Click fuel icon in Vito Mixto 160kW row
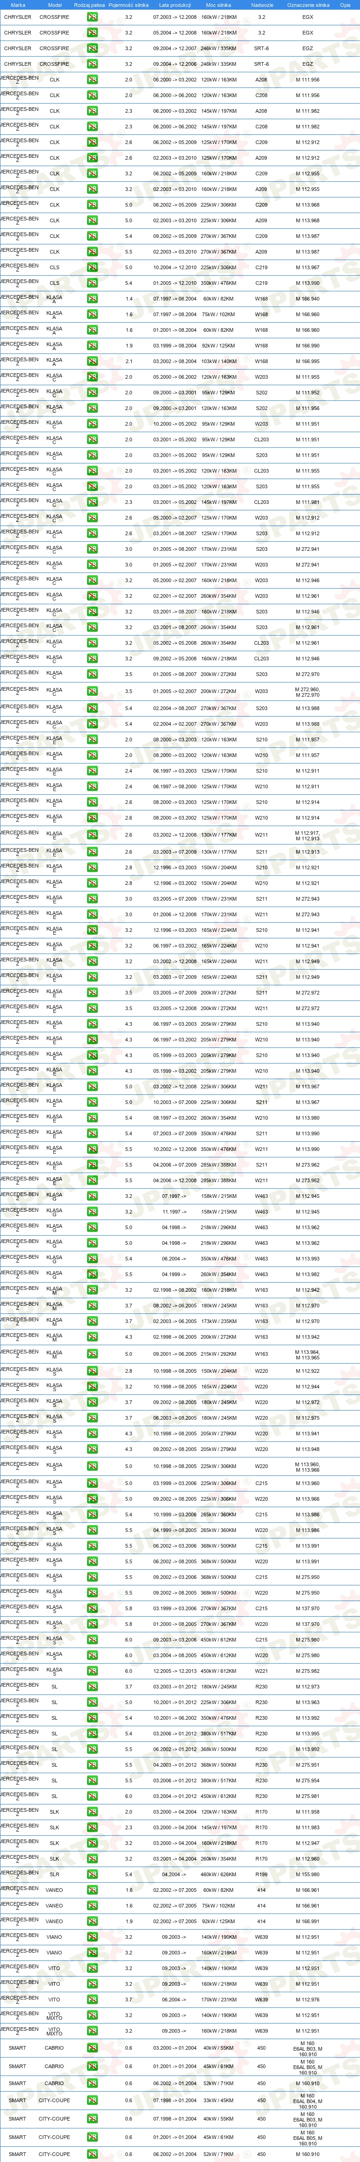 (93, 2031)
